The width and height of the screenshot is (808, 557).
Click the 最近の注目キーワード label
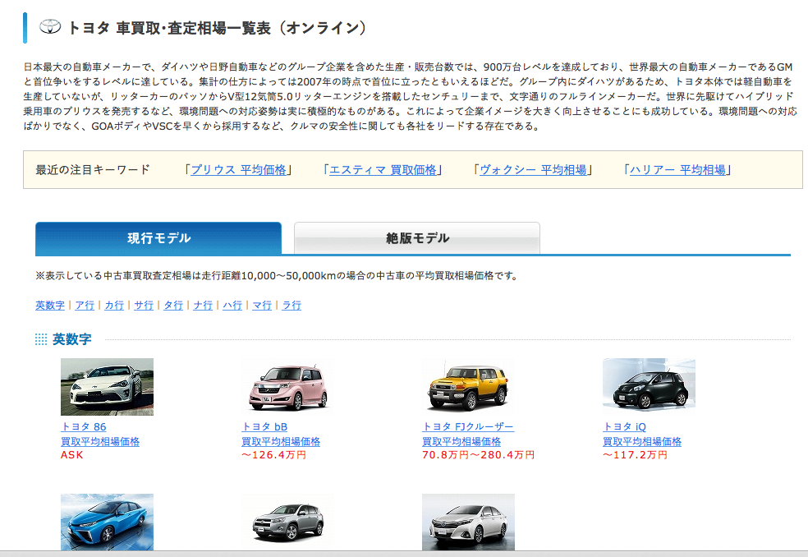click(92, 170)
